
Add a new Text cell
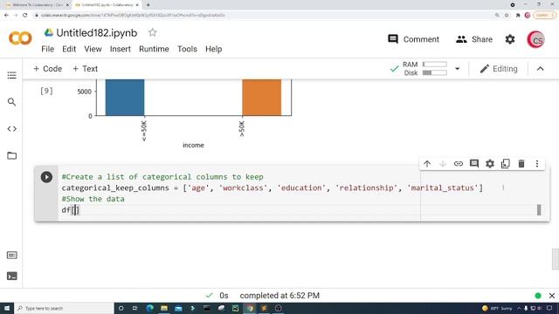pos(85,69)
